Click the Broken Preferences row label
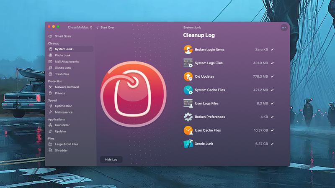 point(210,117)
